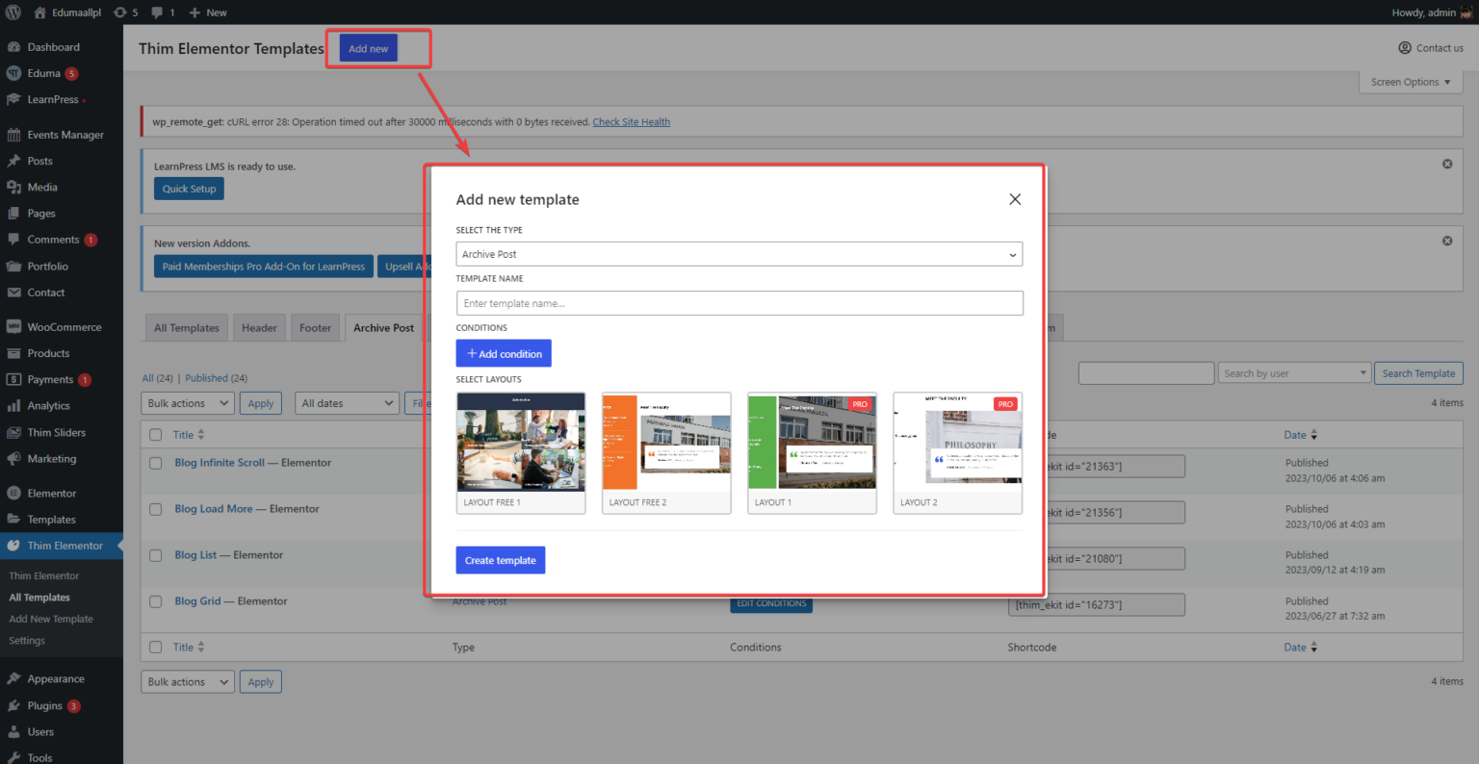The width and height of the screenshot is (1479, 764).
Task: Open the Plugins plug icon
Action: pyautogui.click(x=15, y=705)
